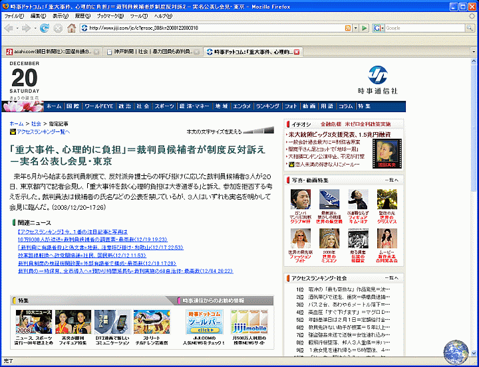This screenshot has width=479, height=367.
Task: Click the globe icon at bottom right
Action: [x=456, y=351]
